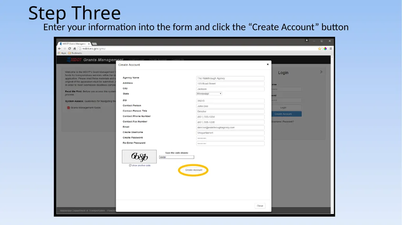Click the blue Create Account button behind dialog
The image size is (402, 225).
(287, 114)
